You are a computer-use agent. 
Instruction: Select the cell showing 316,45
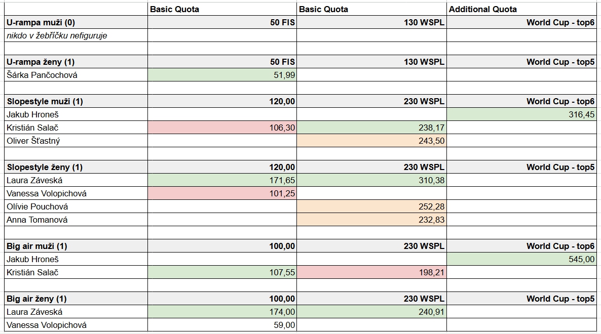(x=521, y=114)
